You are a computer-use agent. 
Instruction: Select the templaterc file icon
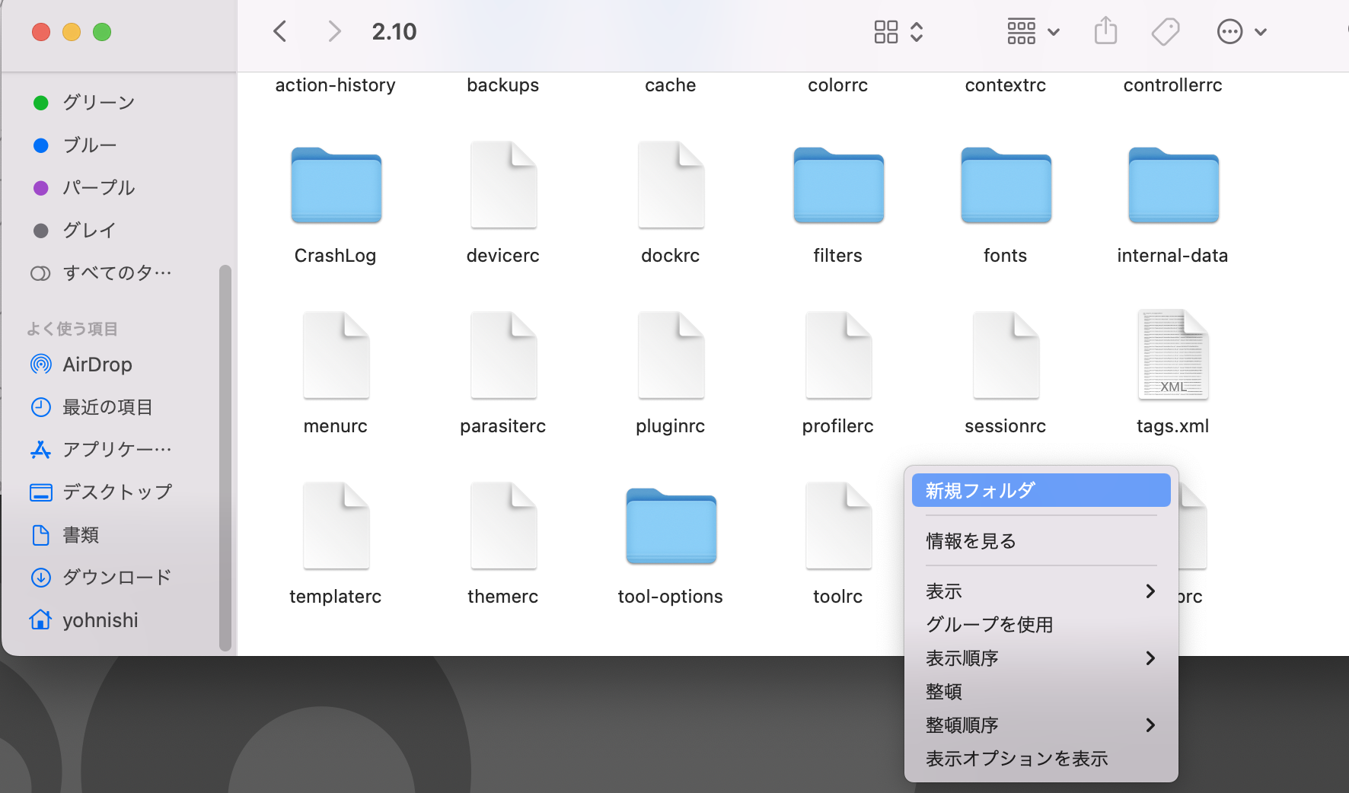pos(336,526)
